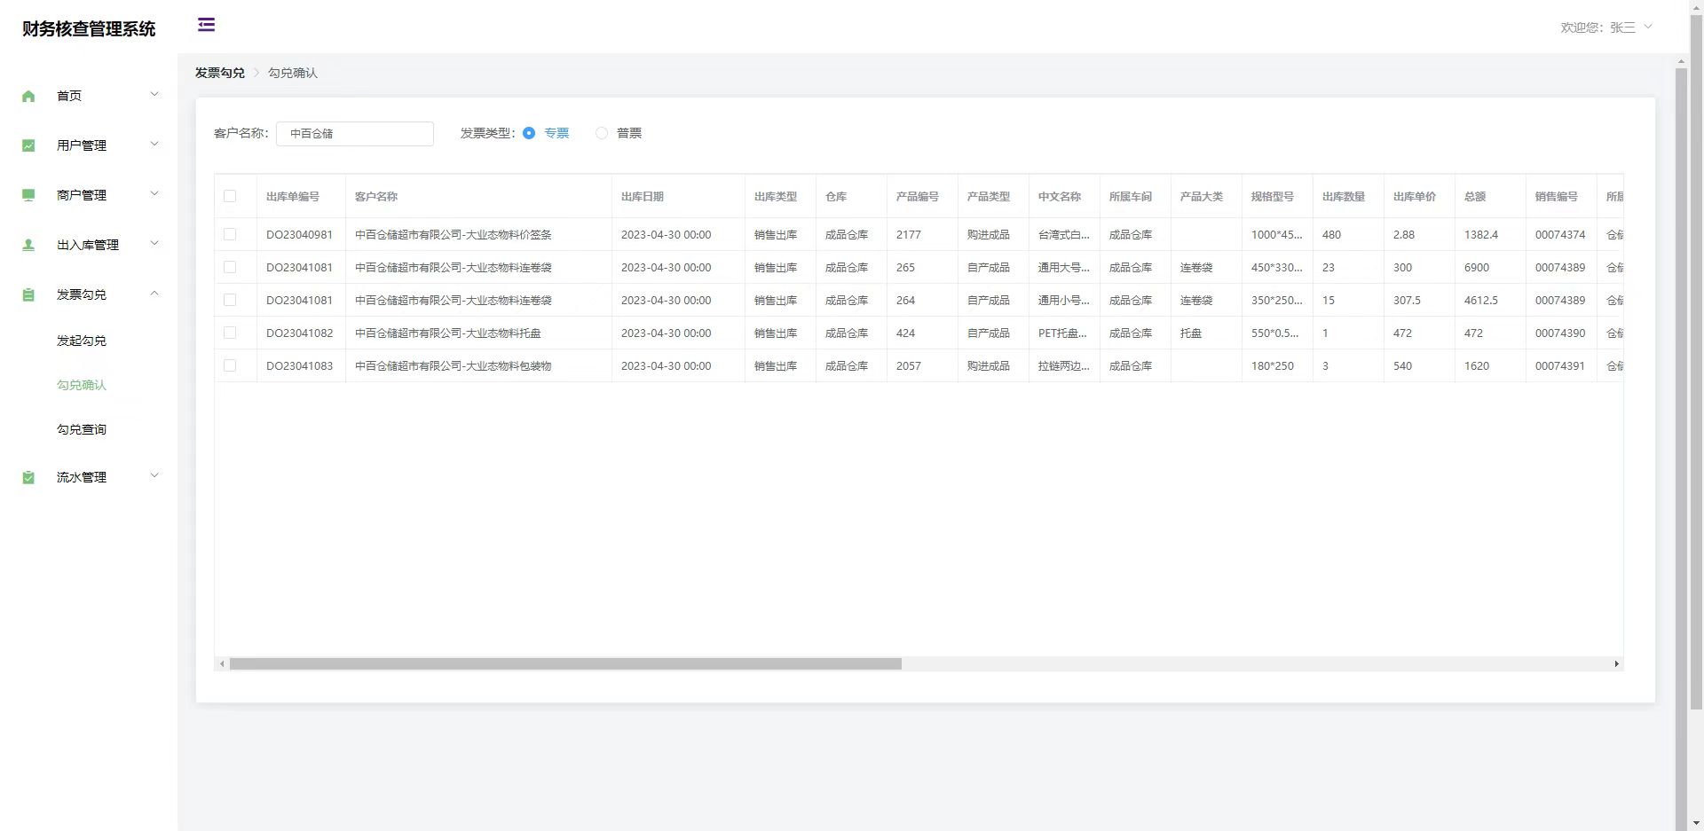The height and width of the screenshot is (831, 1704).
Task: Click the cell 中百仓储超市有限公司-大业态物料托盘
Action: click(448, 333)
